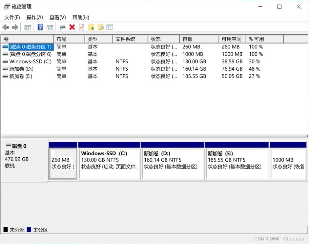The width and height of the screenshot is (309, 244).
Task: Toggle the console tree pane icon
Action: [x=28, y=27]
